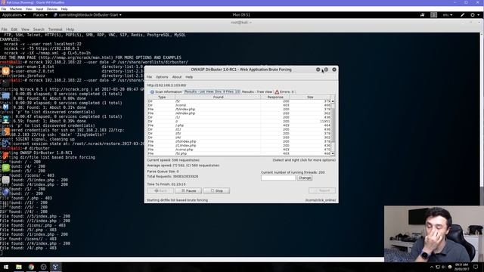Viewport: 484px width, 272px height.
Task: Open the VirtualBox Machine menu
Action: point(16,9)
